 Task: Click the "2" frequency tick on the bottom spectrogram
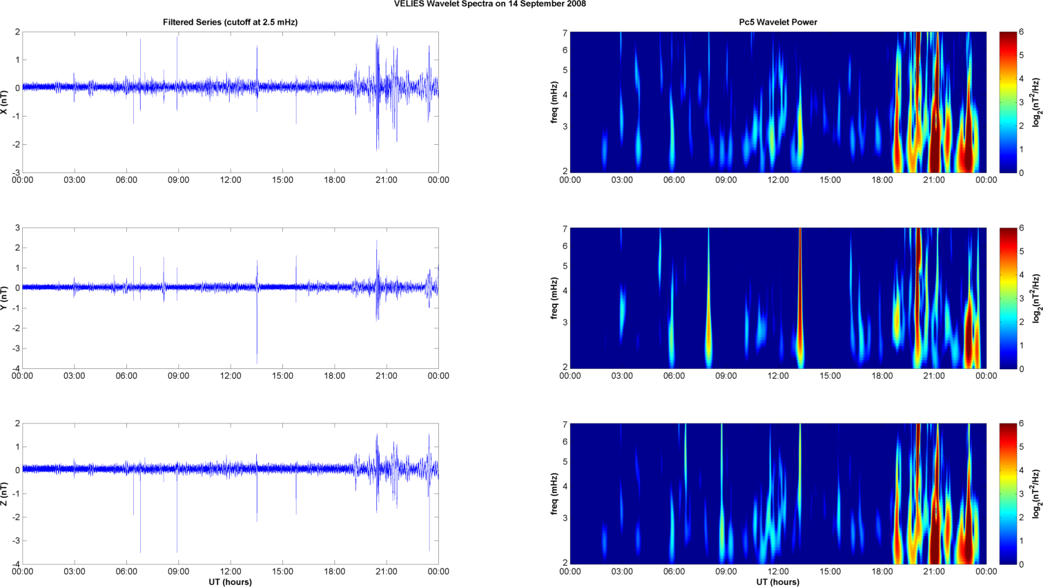click(x=565, y=563)
